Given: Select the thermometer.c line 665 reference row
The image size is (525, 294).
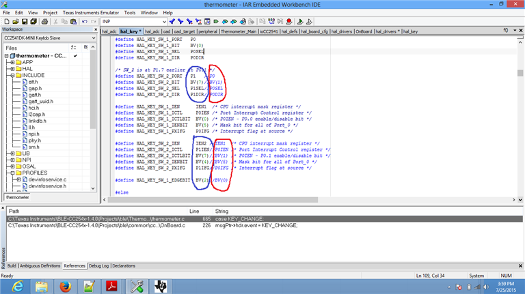Looking at the screenshot, I should 265,219.
